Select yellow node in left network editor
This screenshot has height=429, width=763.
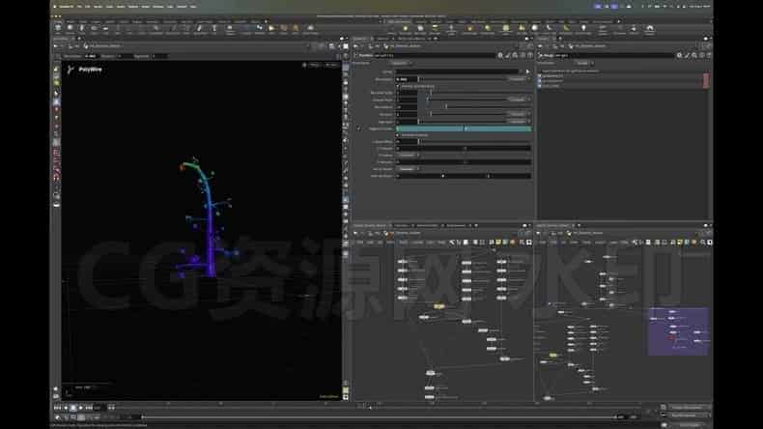coord(438,306)
